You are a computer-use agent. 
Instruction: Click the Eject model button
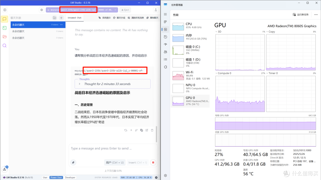pos(125,10)
